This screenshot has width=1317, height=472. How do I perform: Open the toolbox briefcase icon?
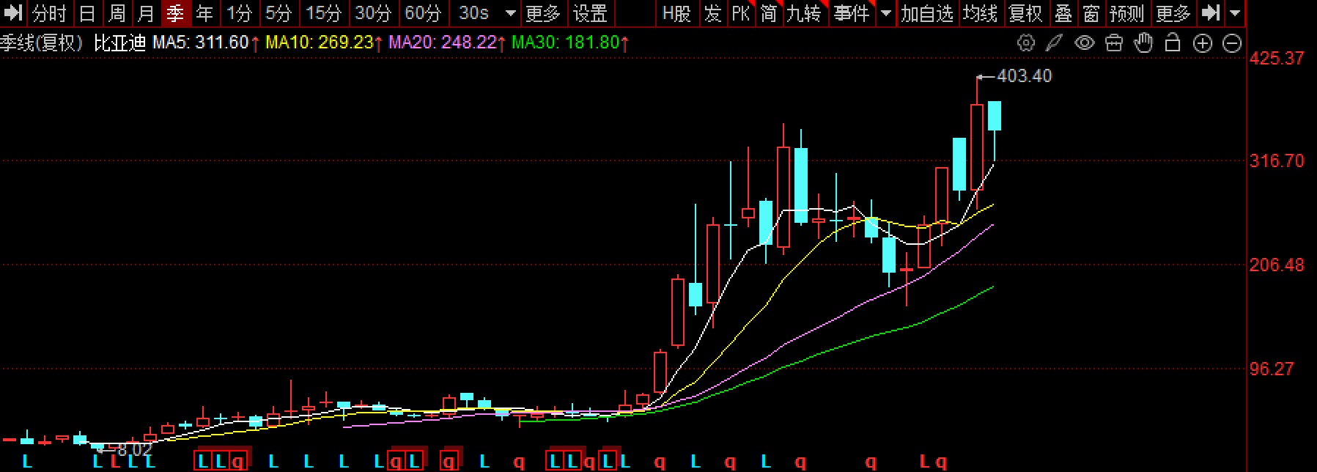point(1114,43)
